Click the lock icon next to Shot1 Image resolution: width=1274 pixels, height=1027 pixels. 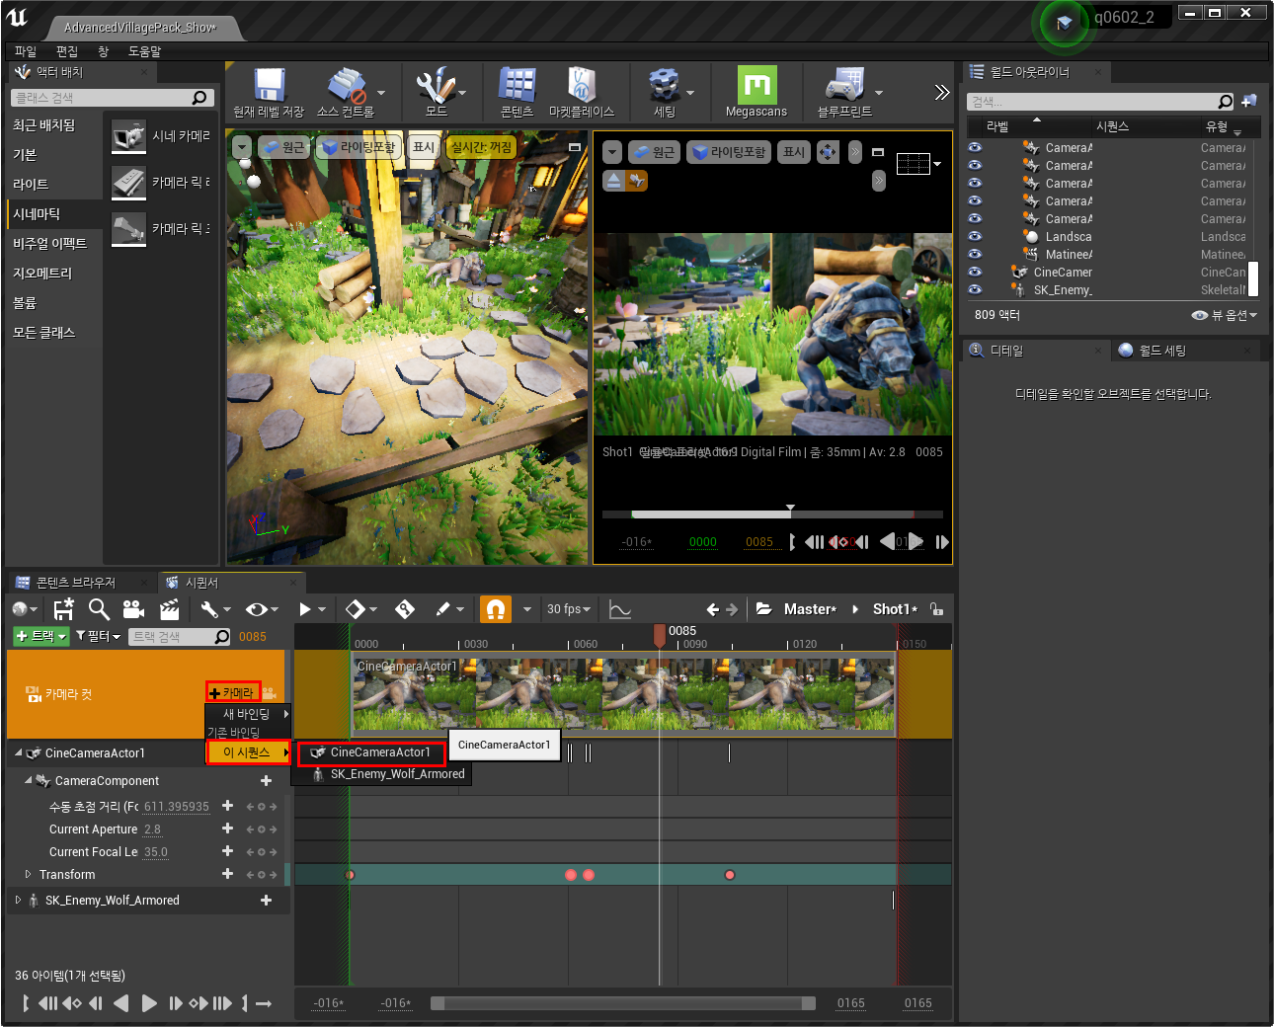[936, 609]
